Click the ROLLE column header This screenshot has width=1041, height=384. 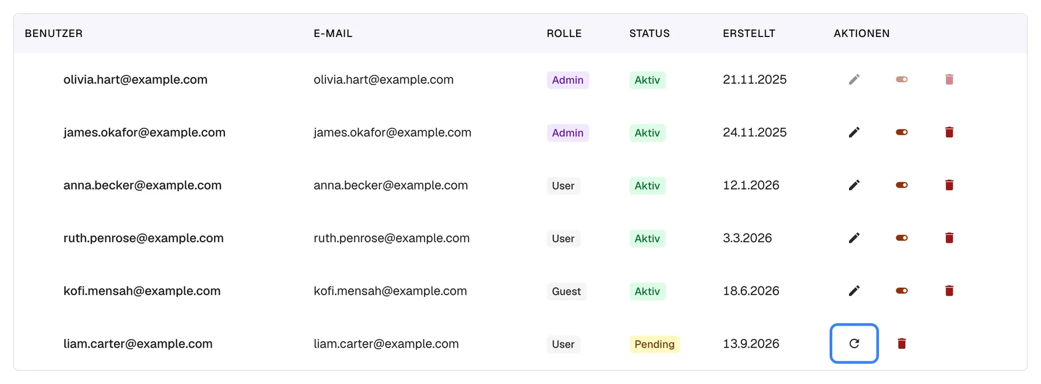coord(564,34)
